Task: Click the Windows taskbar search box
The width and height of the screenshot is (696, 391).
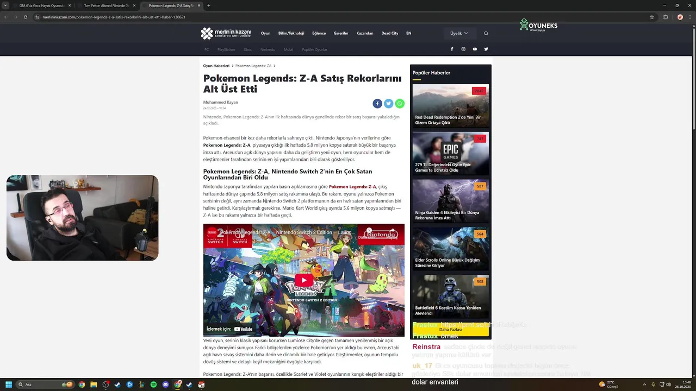Action: tap(45, 384)
